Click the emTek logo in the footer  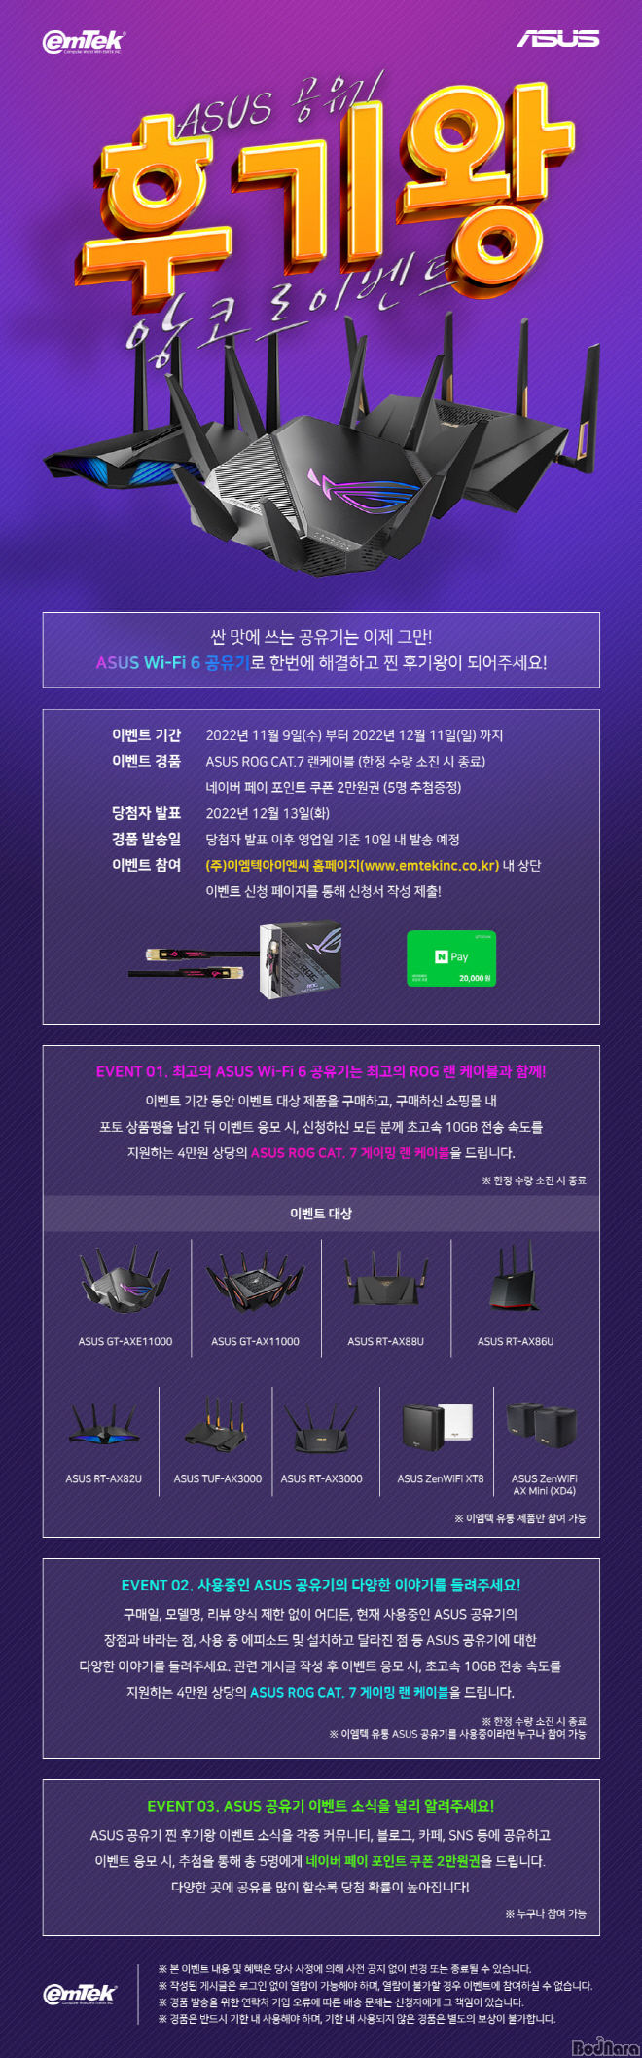tap(80, 1994)
